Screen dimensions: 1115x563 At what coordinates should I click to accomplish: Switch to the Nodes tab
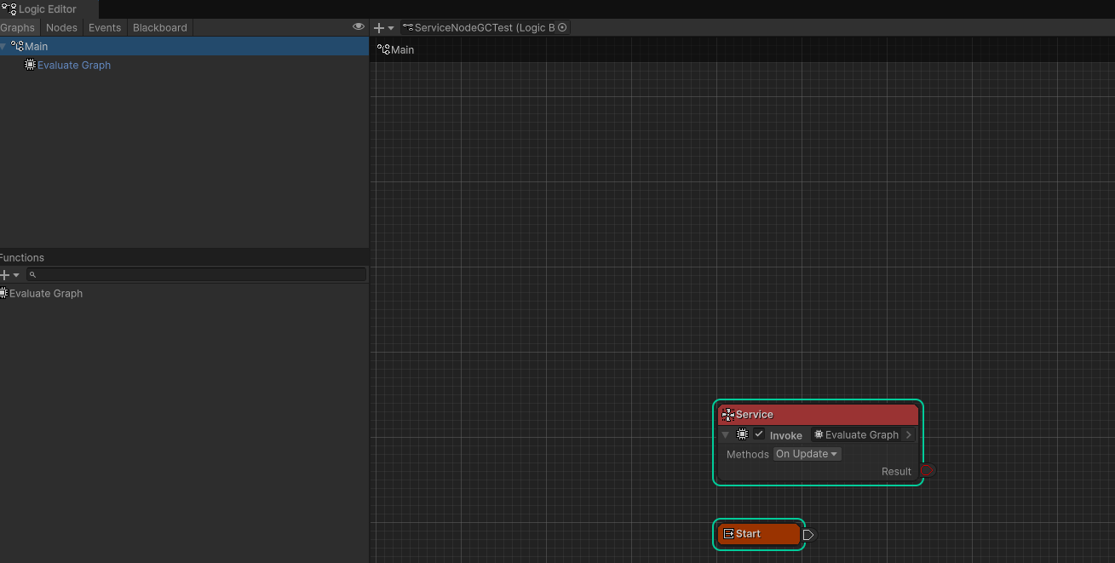[61, 27]
